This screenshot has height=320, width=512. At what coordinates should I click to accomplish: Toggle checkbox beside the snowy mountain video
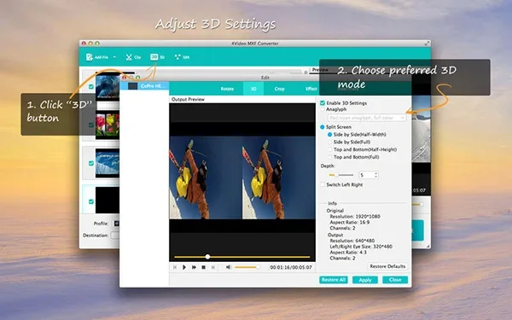point(91,163)
